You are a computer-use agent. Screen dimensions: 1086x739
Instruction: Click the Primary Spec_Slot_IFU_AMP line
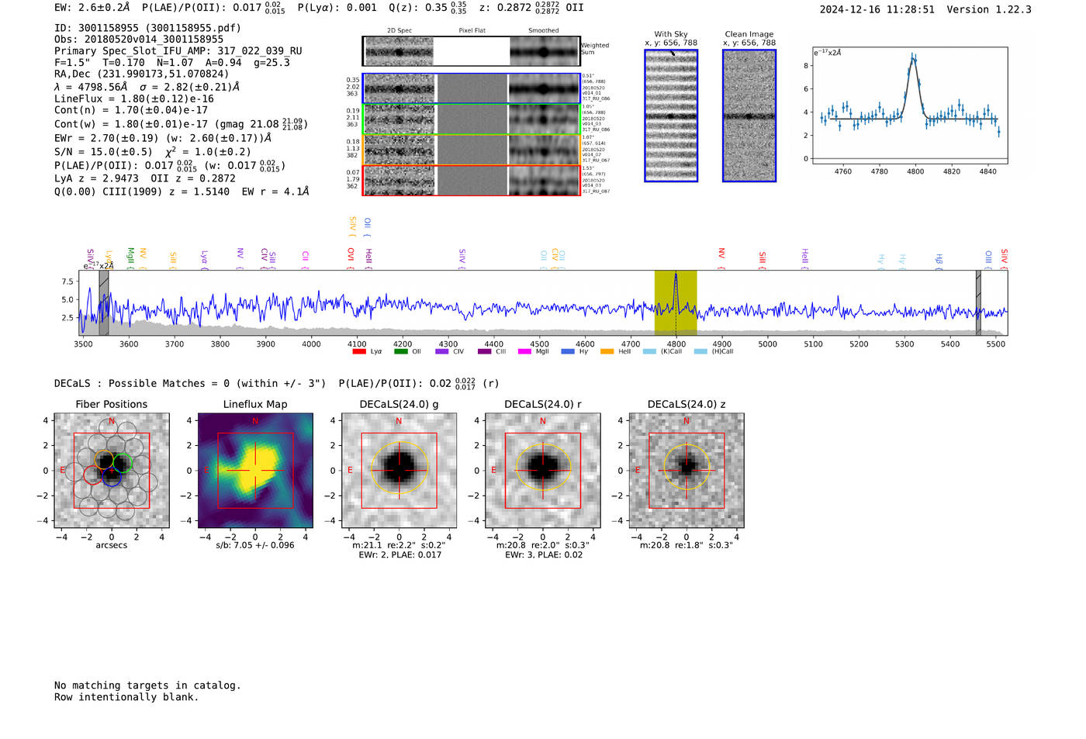click(x=178, y=51)
